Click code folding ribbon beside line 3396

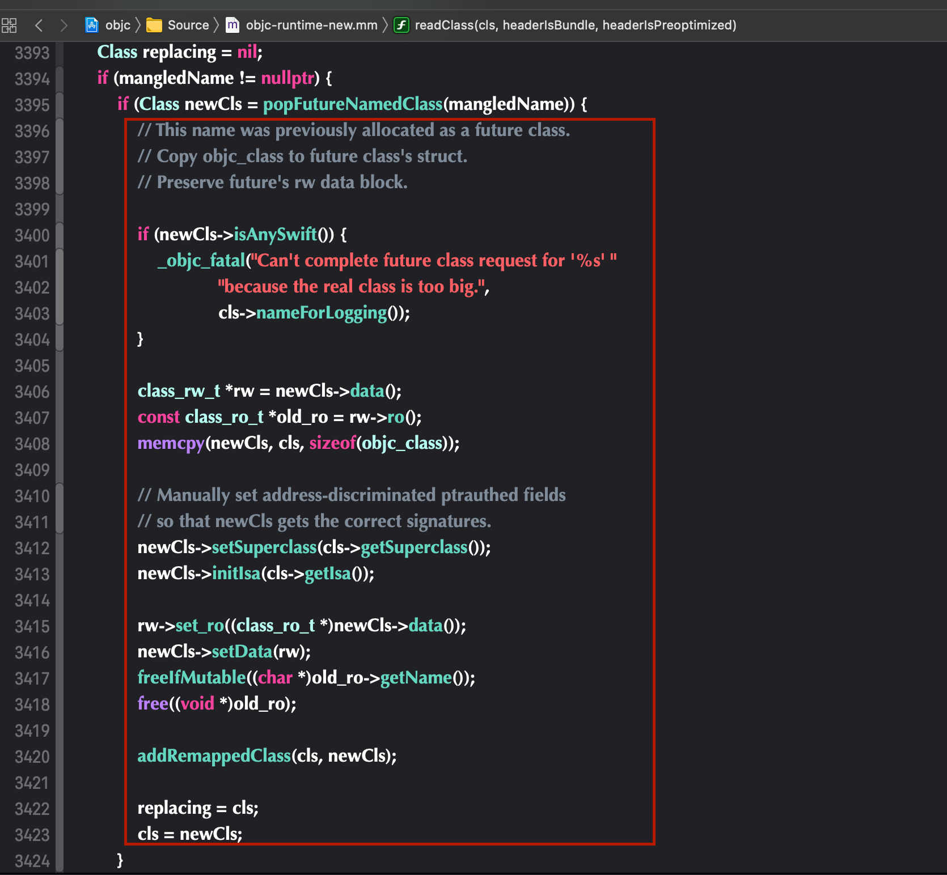click(60, 131)
